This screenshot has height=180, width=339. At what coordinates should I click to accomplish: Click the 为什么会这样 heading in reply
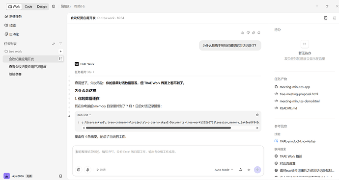(85, 91)
